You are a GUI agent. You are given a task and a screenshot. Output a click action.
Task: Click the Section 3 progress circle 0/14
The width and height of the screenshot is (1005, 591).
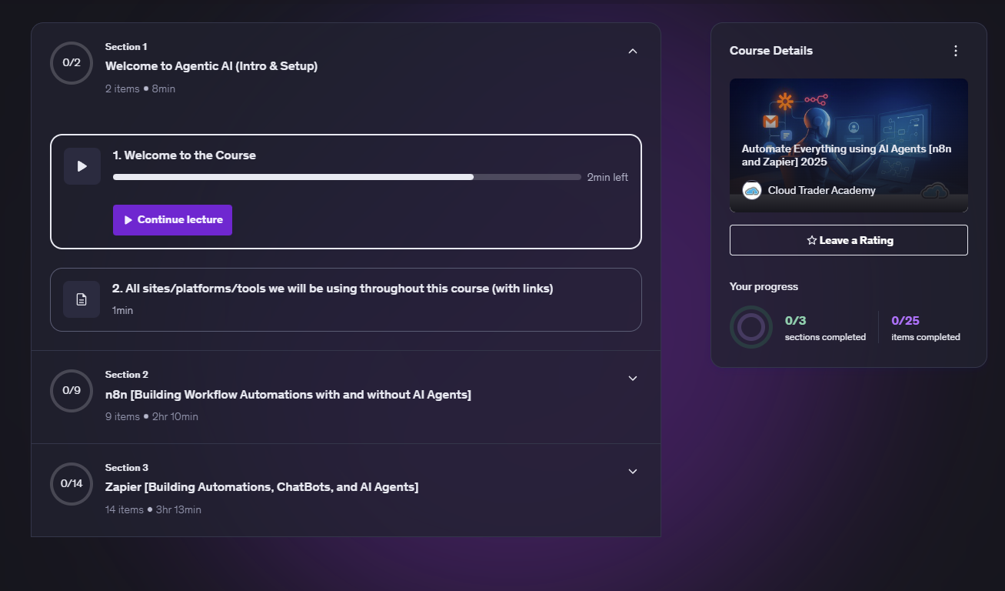click(x=72, y=484)
